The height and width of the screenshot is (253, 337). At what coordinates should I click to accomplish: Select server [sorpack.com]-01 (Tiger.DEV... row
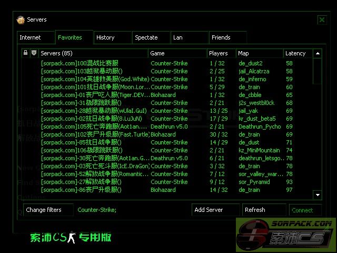167,95
